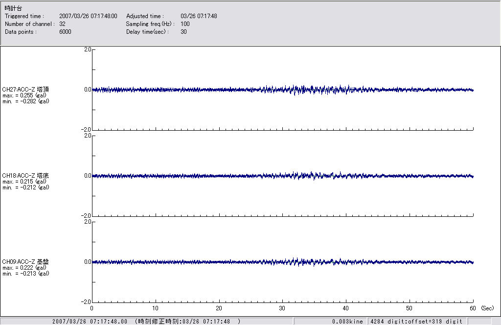This screenshot has width=501, height=325.
Task: Select the Sampling freq value 100
Action: (185, 24)
